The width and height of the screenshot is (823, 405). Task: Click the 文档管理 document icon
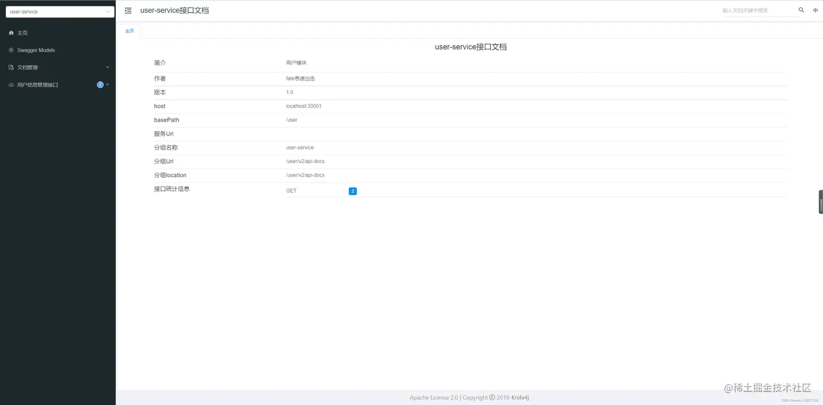[11, 67]
